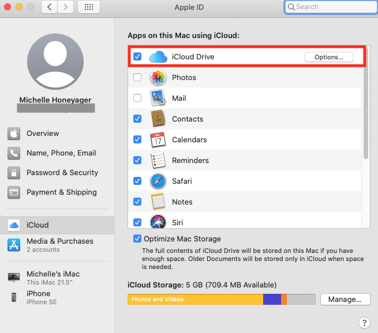This screenshot has height=333, width=378.
Task: Click the phone icon beside Name, Phone, Email
Action: (14, 153)
